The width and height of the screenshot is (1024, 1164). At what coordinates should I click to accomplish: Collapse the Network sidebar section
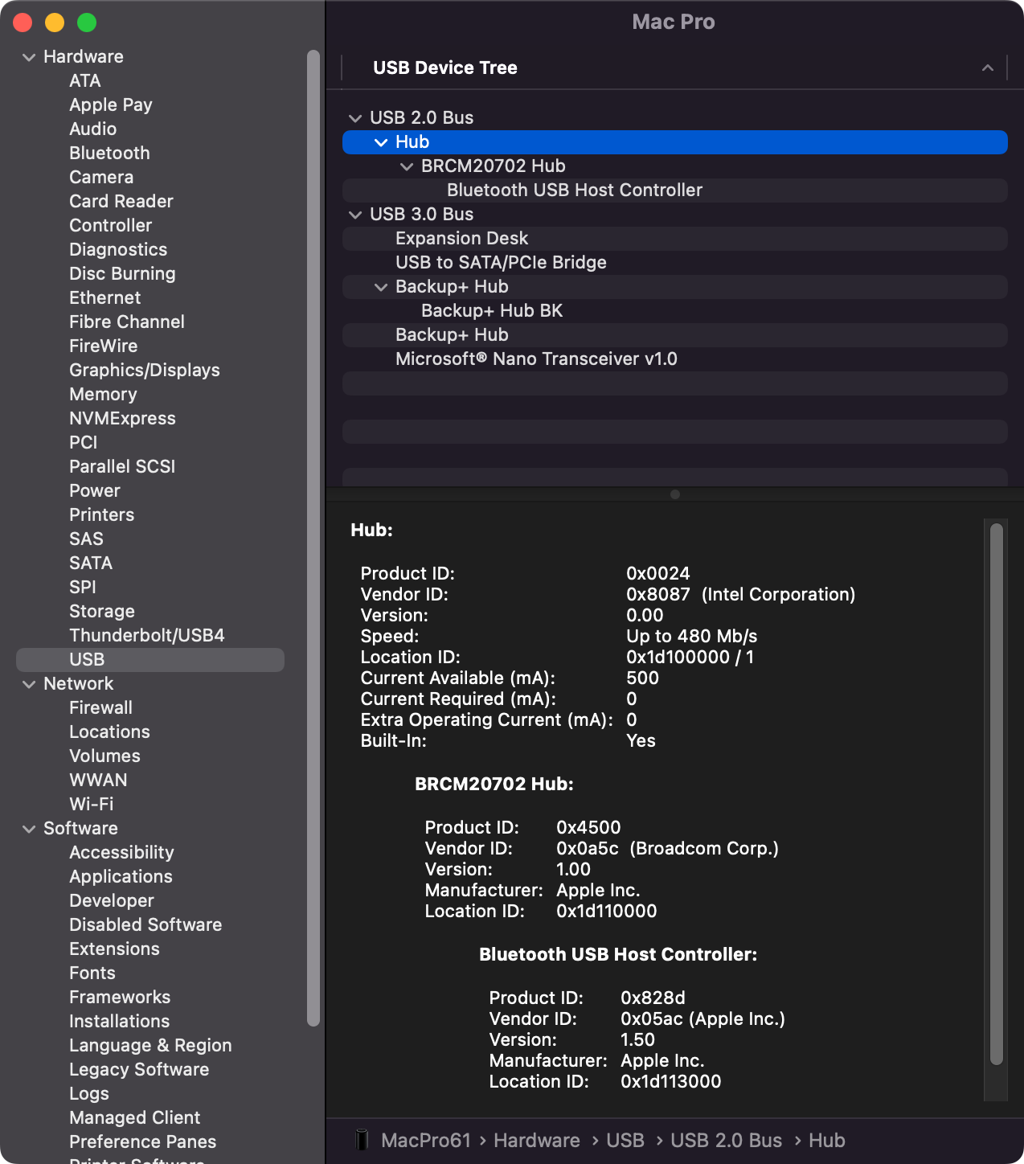[x=29, y=684]
